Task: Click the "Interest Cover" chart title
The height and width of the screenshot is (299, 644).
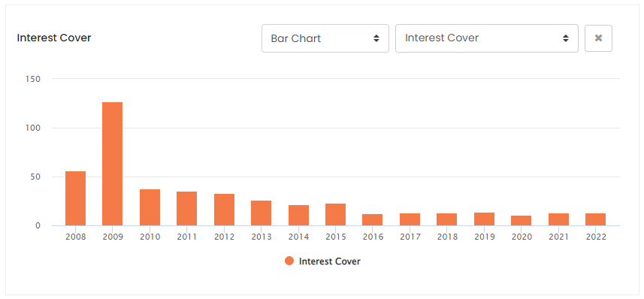Action: click(54, 38)
